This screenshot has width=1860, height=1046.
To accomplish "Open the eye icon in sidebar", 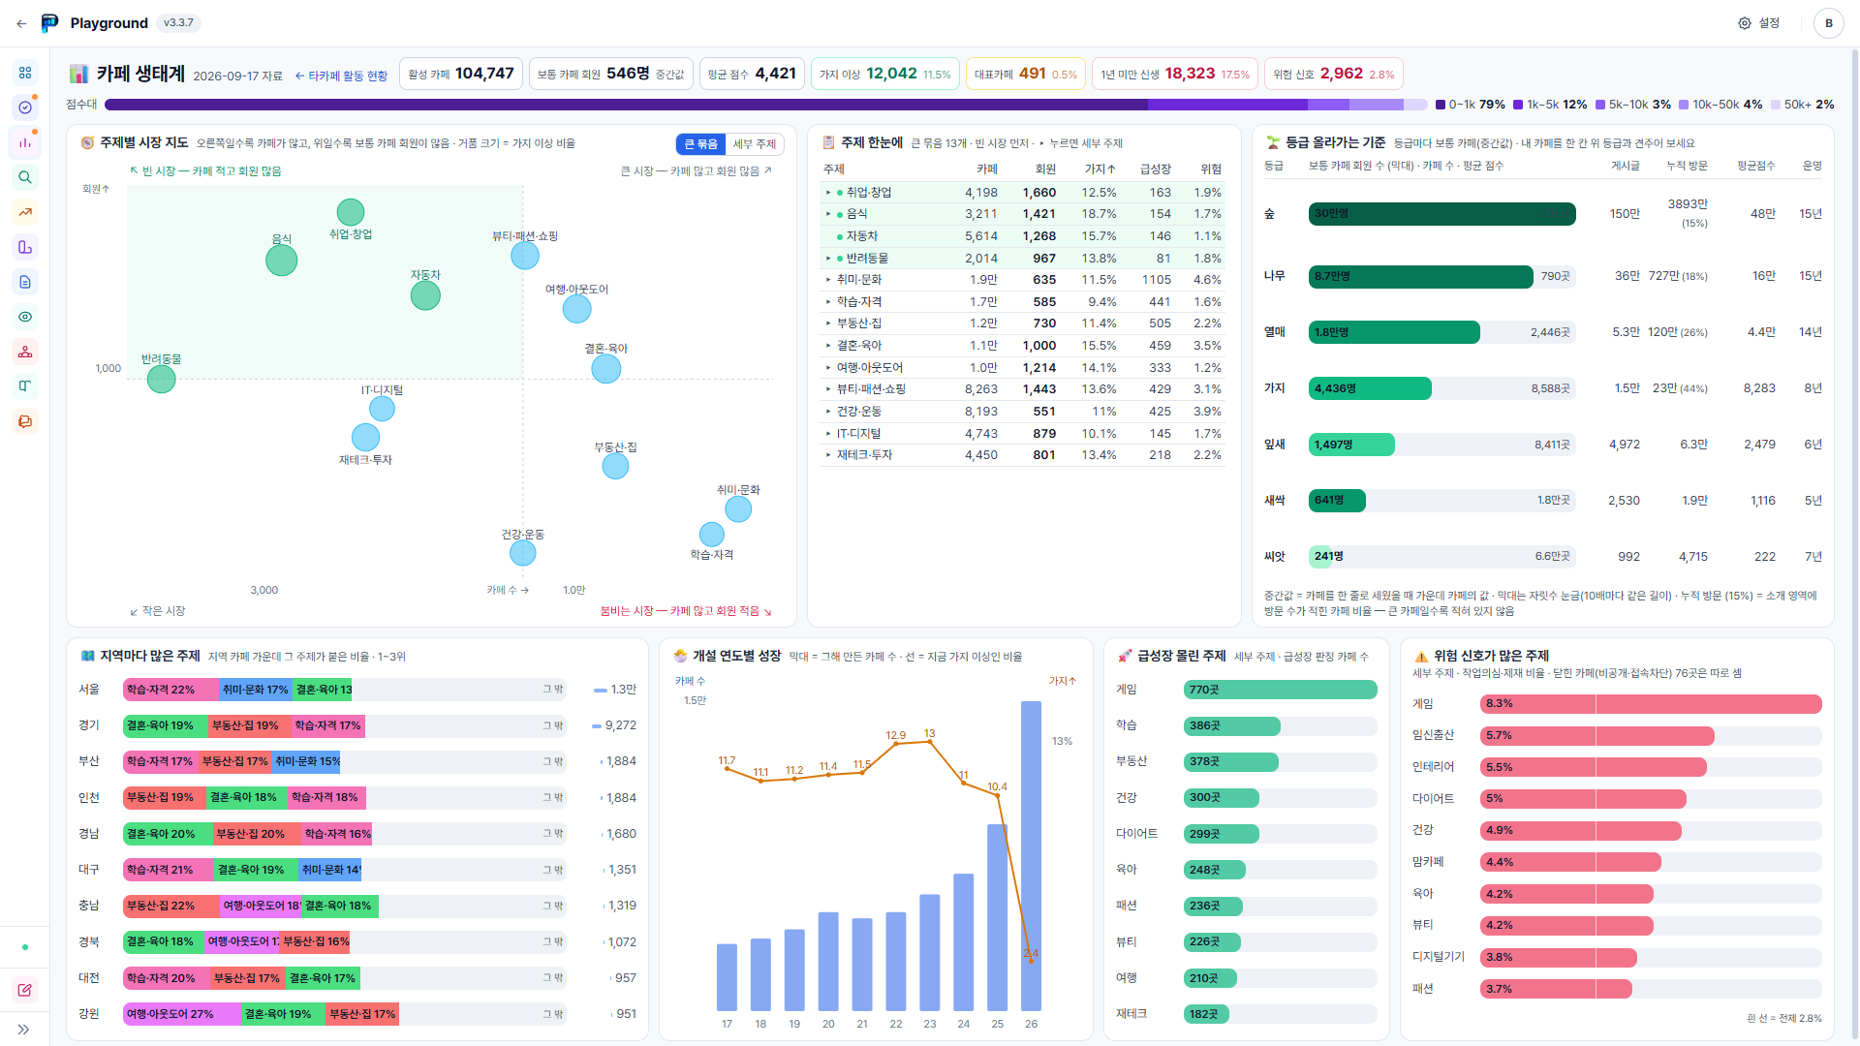I will tap(25, 317).
